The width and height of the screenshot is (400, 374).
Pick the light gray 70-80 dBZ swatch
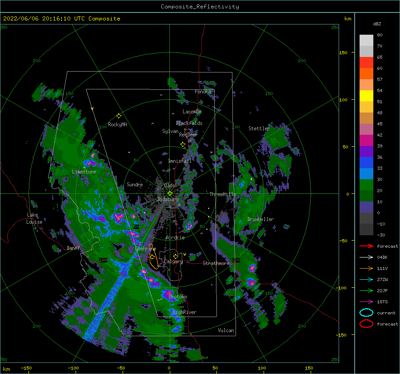(x=366, y=40)
